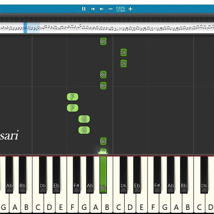Click the lower falling Db note
The width and height of the screenshot is (214, 214).
point(123,63)
